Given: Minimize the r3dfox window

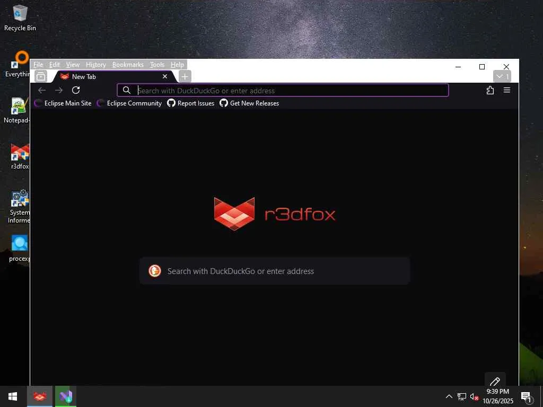Looking at the screenshot, I should 458,67.
